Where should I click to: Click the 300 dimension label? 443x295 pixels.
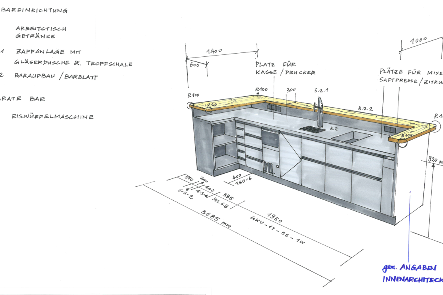(x=291, y=90)
